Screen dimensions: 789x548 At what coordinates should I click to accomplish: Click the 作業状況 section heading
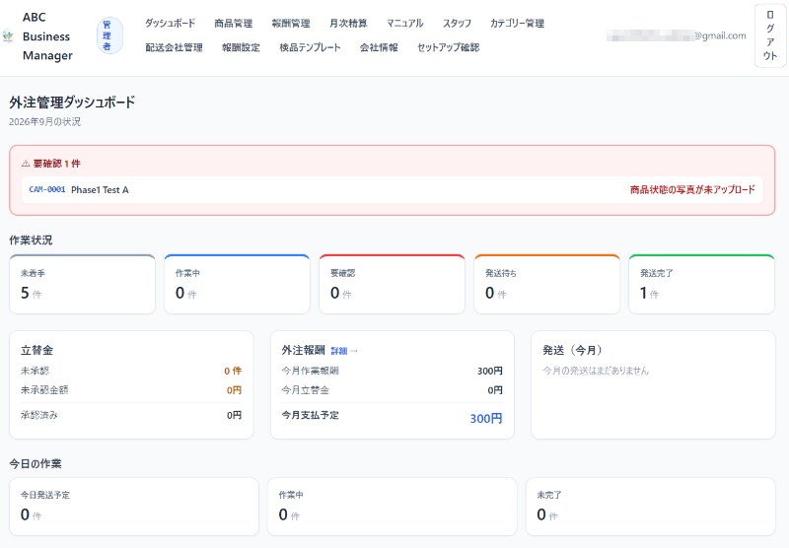point(31,240)
